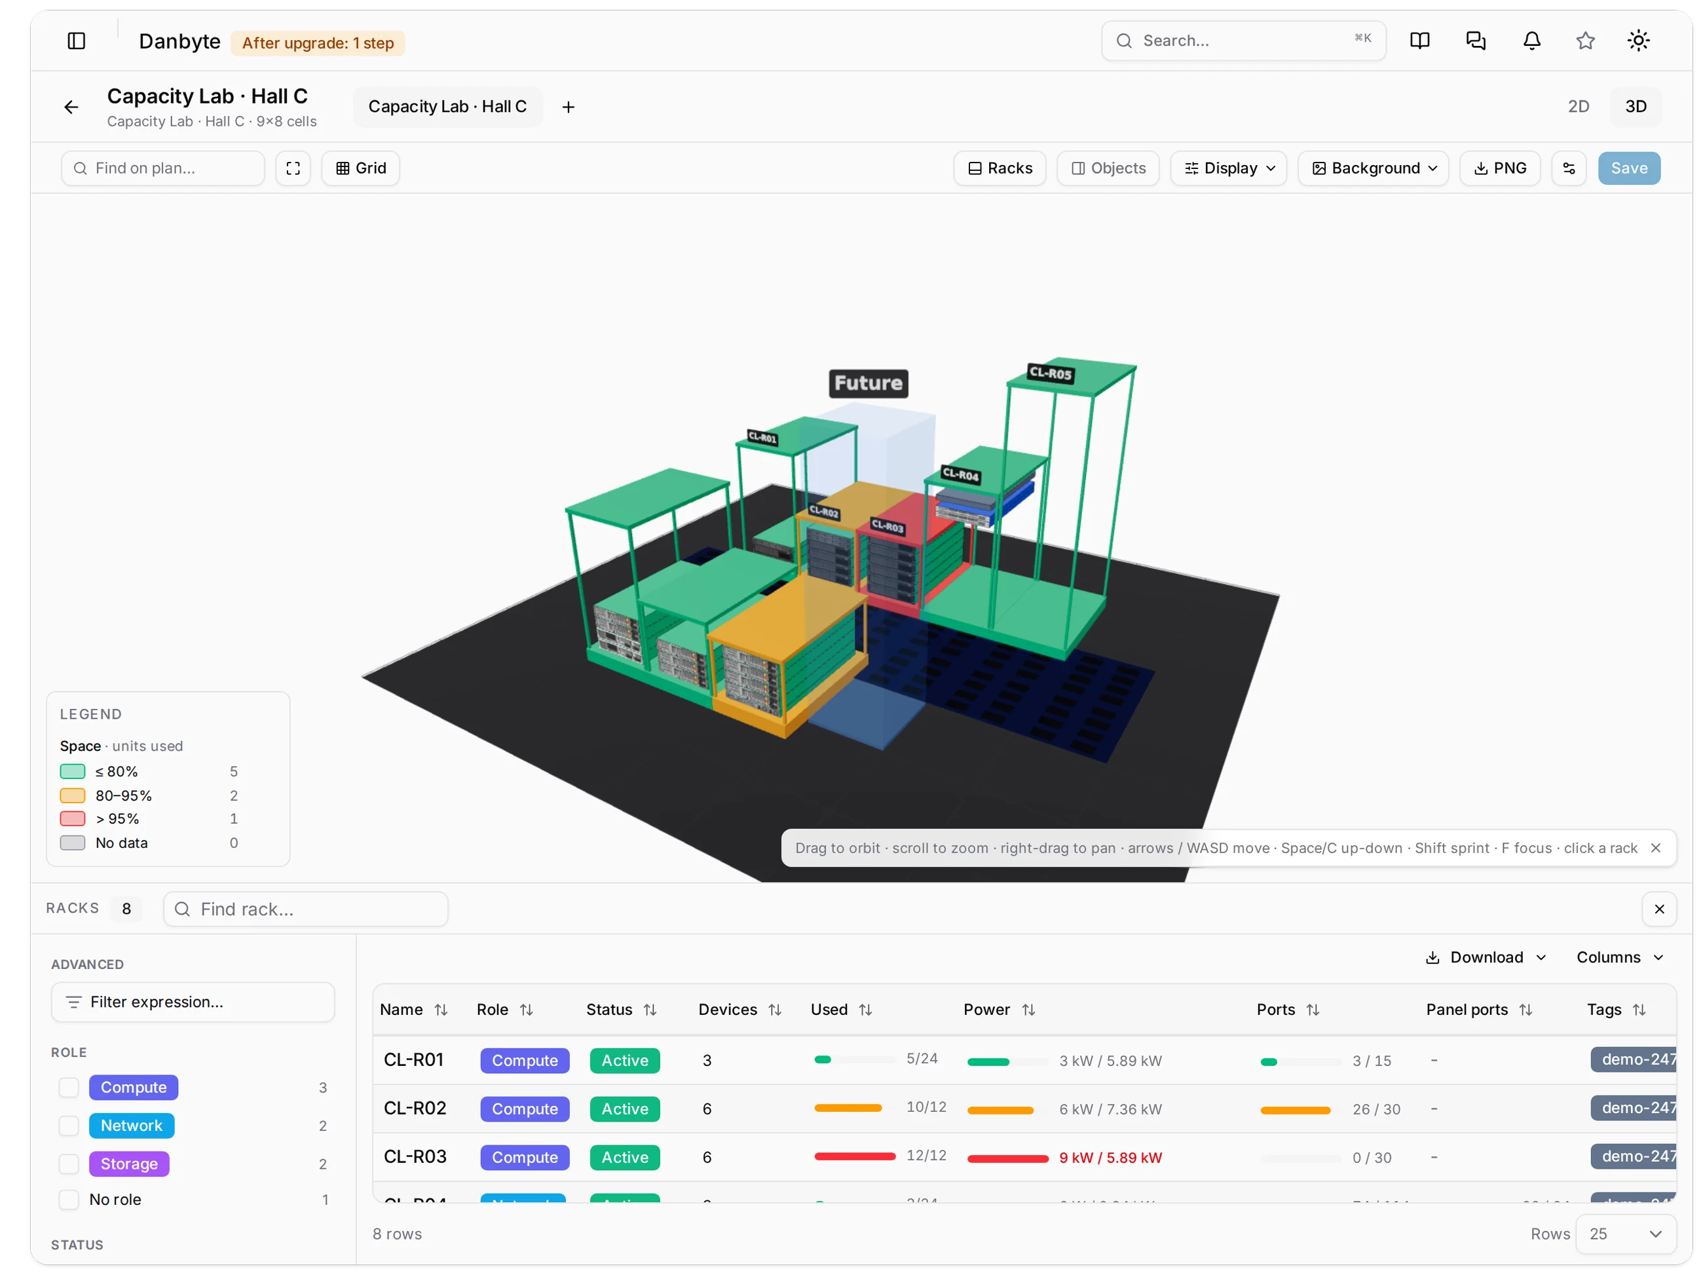Go back with the arrow icon
The image size is (1703, 1275).
71,107
